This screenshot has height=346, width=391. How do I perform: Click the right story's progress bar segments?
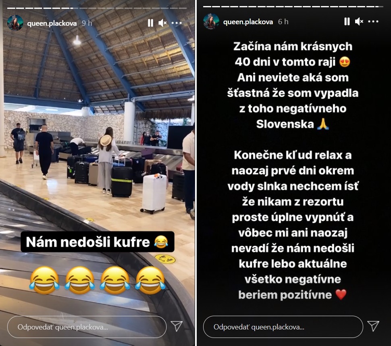coord(293,6)
